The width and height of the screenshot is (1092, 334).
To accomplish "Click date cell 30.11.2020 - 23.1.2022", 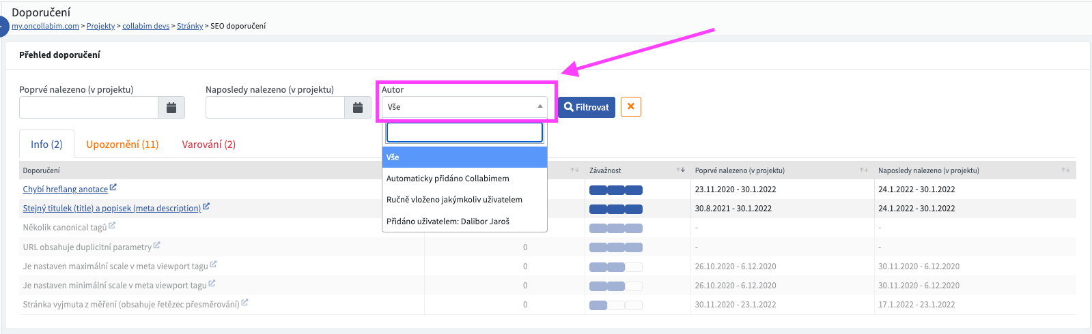I will tap(736, 305).
